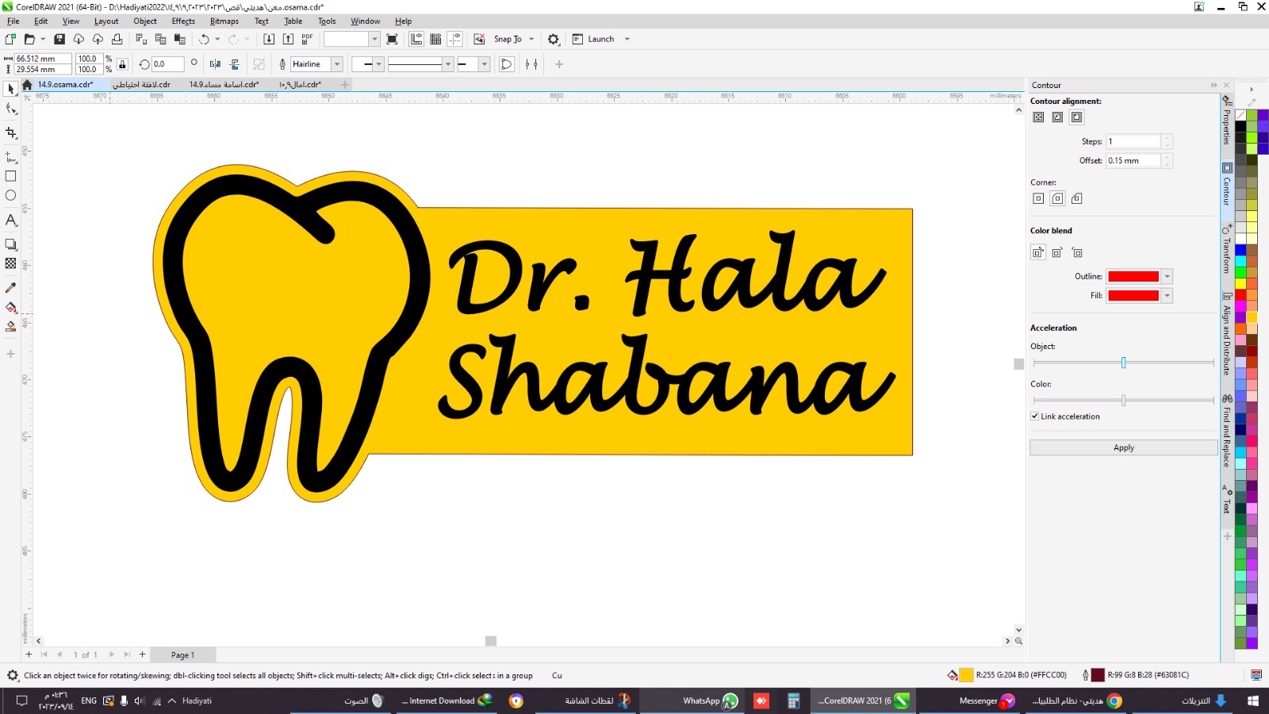Open the Hairline outline width dropdown
This screenshot has width=1269, height=714.
pyautogui.click(x=337, y=64)
